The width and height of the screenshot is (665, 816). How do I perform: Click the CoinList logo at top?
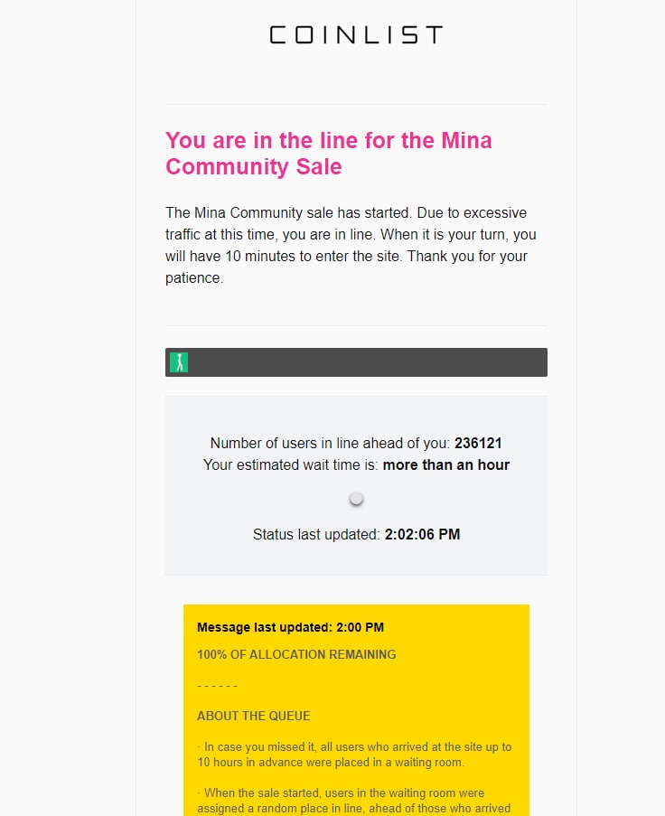click(x=356, y=35)
